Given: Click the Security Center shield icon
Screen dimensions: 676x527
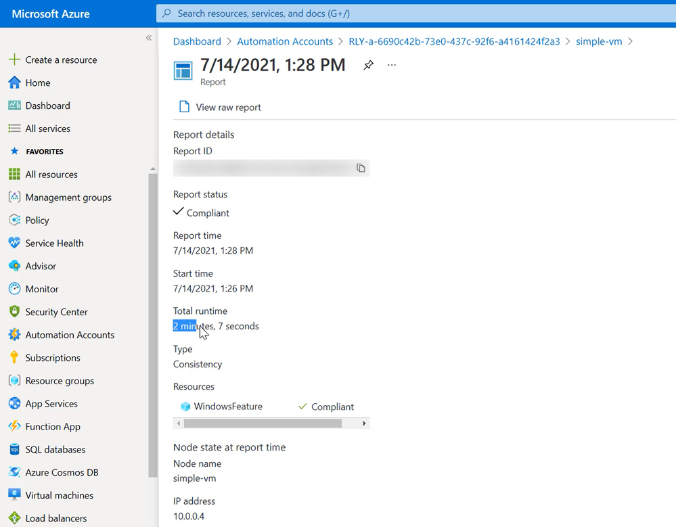Looking at the screenshot, I should coord(14,312).
